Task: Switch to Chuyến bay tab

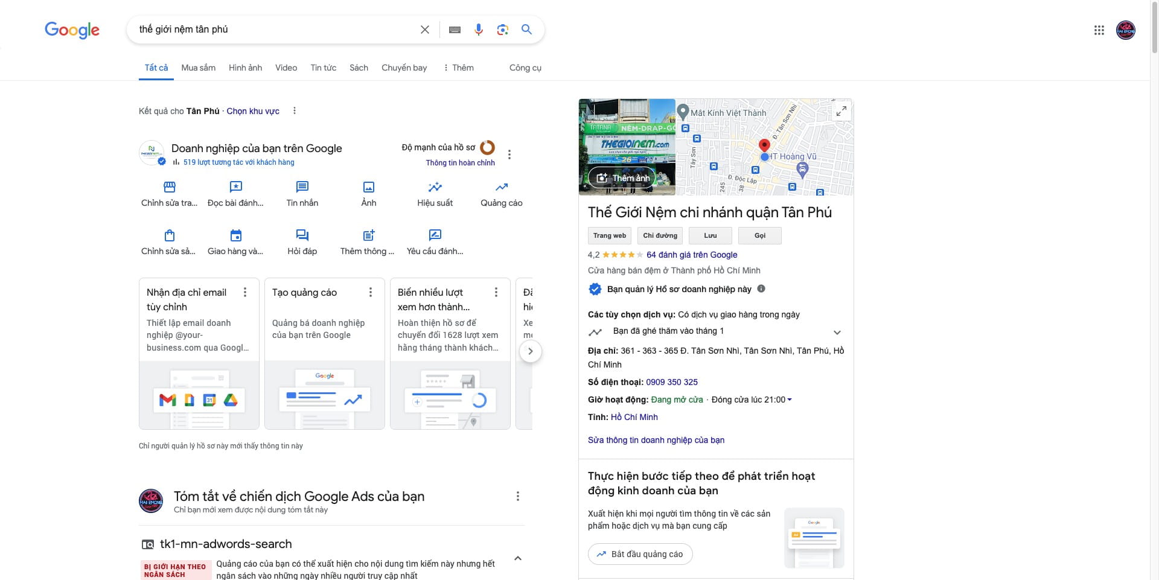Action: (404, 68)
